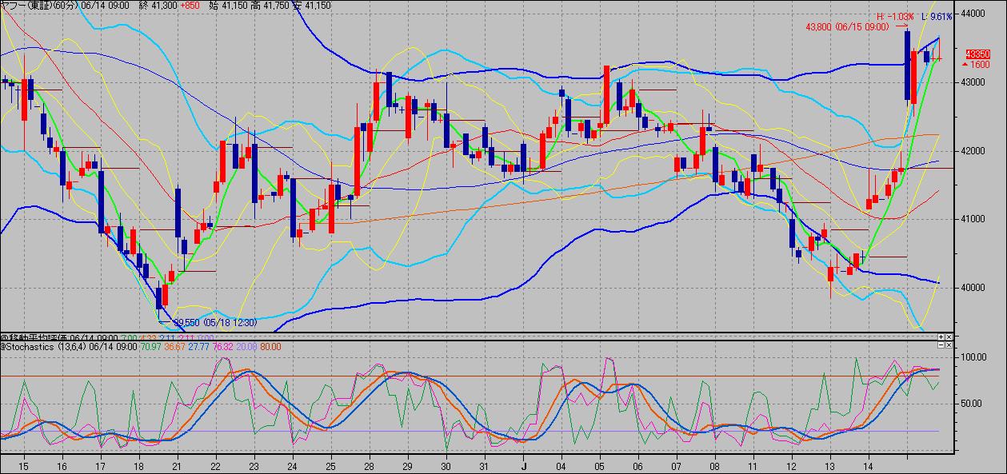Expand the collapsed moving average evaluation panel
Image resolution: width=1007 pixels, height=474 pixels.
pyautogui.click(x=941, y=337)
